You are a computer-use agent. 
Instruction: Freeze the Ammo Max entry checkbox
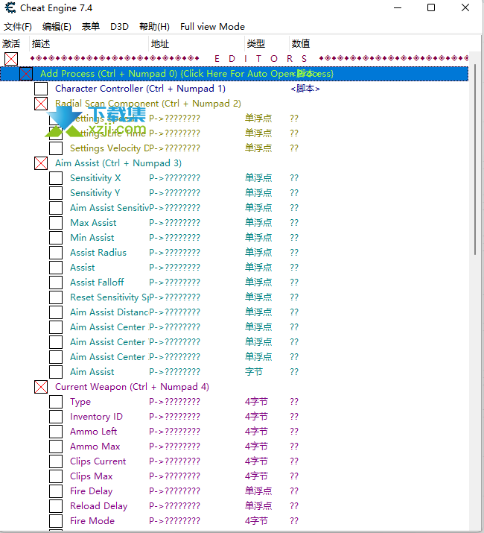(x=56, y=447)
